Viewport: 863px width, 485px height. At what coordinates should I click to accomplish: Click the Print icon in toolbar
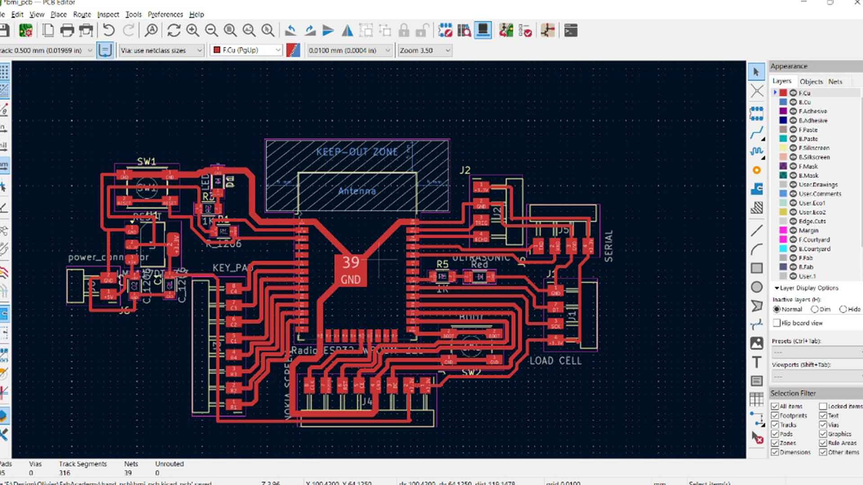67,31
